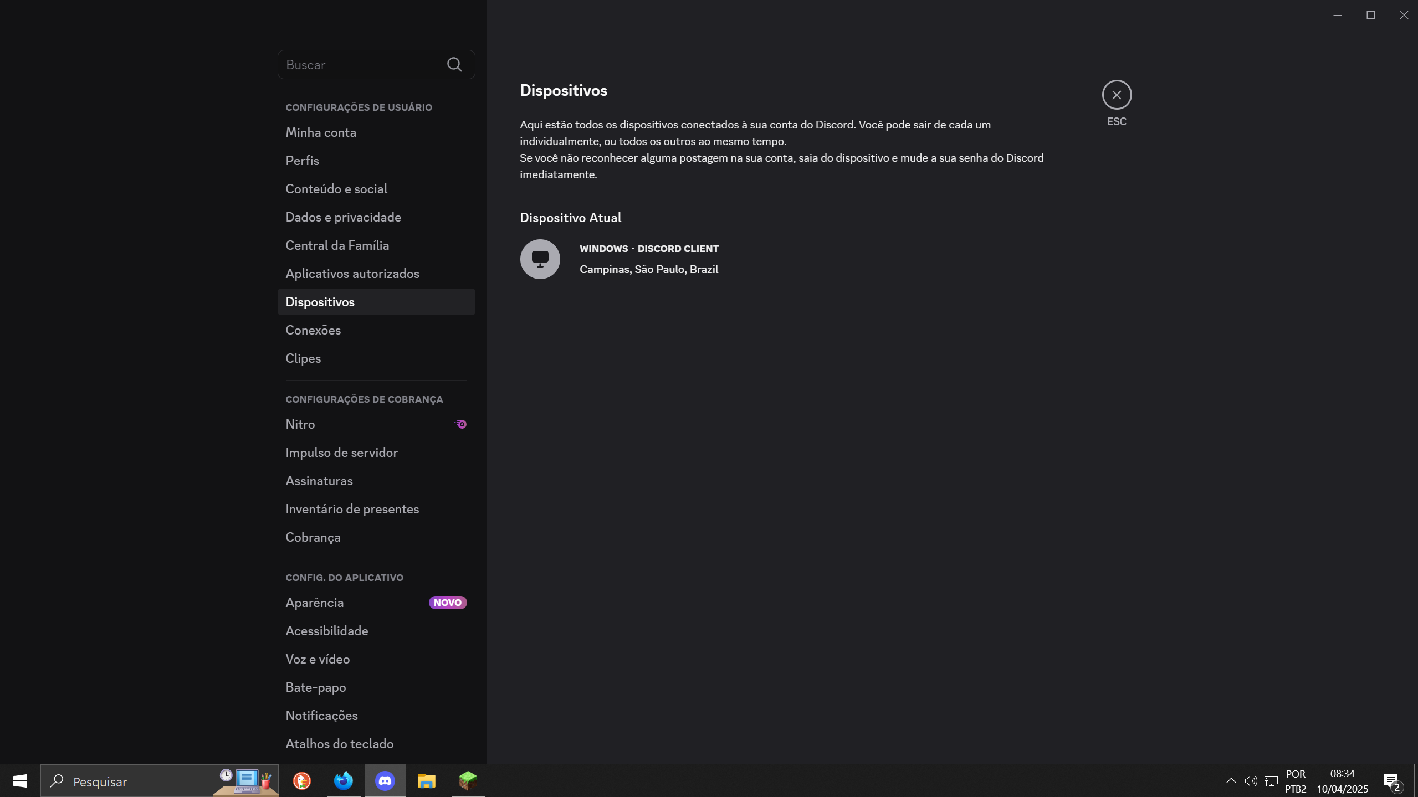
Task: Open Thunderbird from the taskbar
Action: coord(344,781)
